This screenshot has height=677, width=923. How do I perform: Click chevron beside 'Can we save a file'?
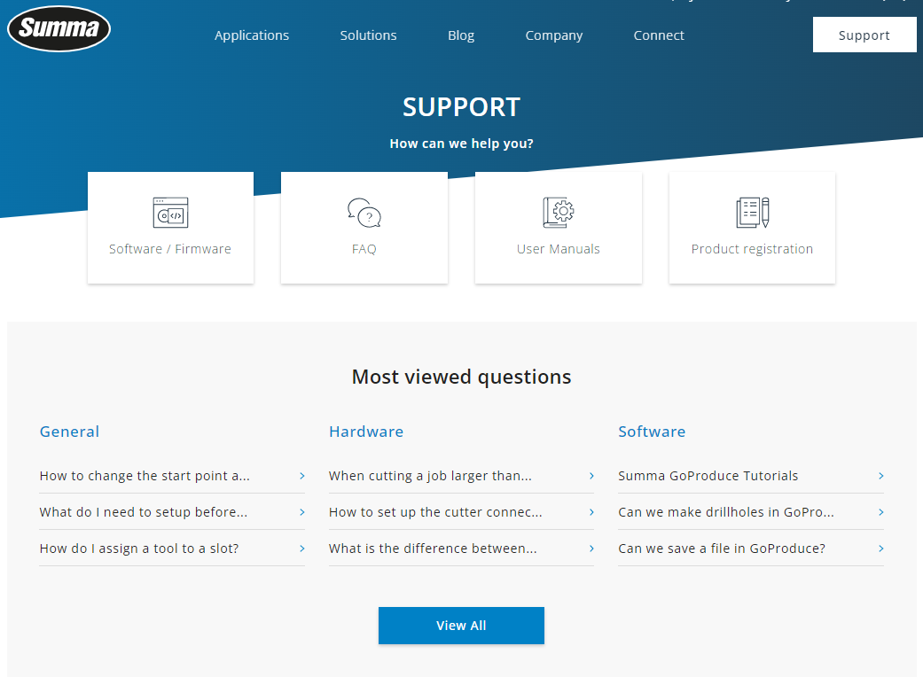[x=881, y=549]
